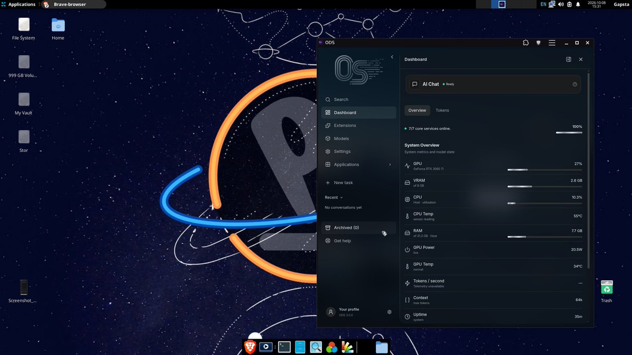Go to Extensions in the sidebar
Viewport: 632px width, 355px height.
[x=359, y=126]
